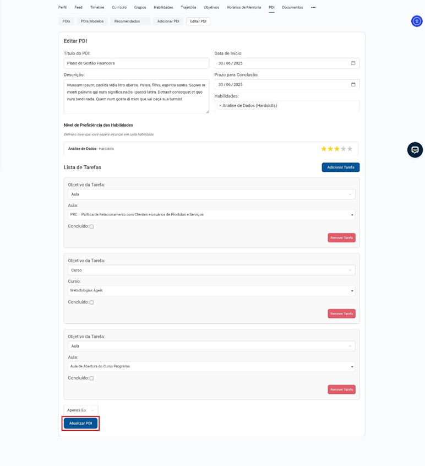The width and height of the screenshot is (425, 466).
Task: Tick Concluído for Aula de Abertura task
Action: pos(91,378)
